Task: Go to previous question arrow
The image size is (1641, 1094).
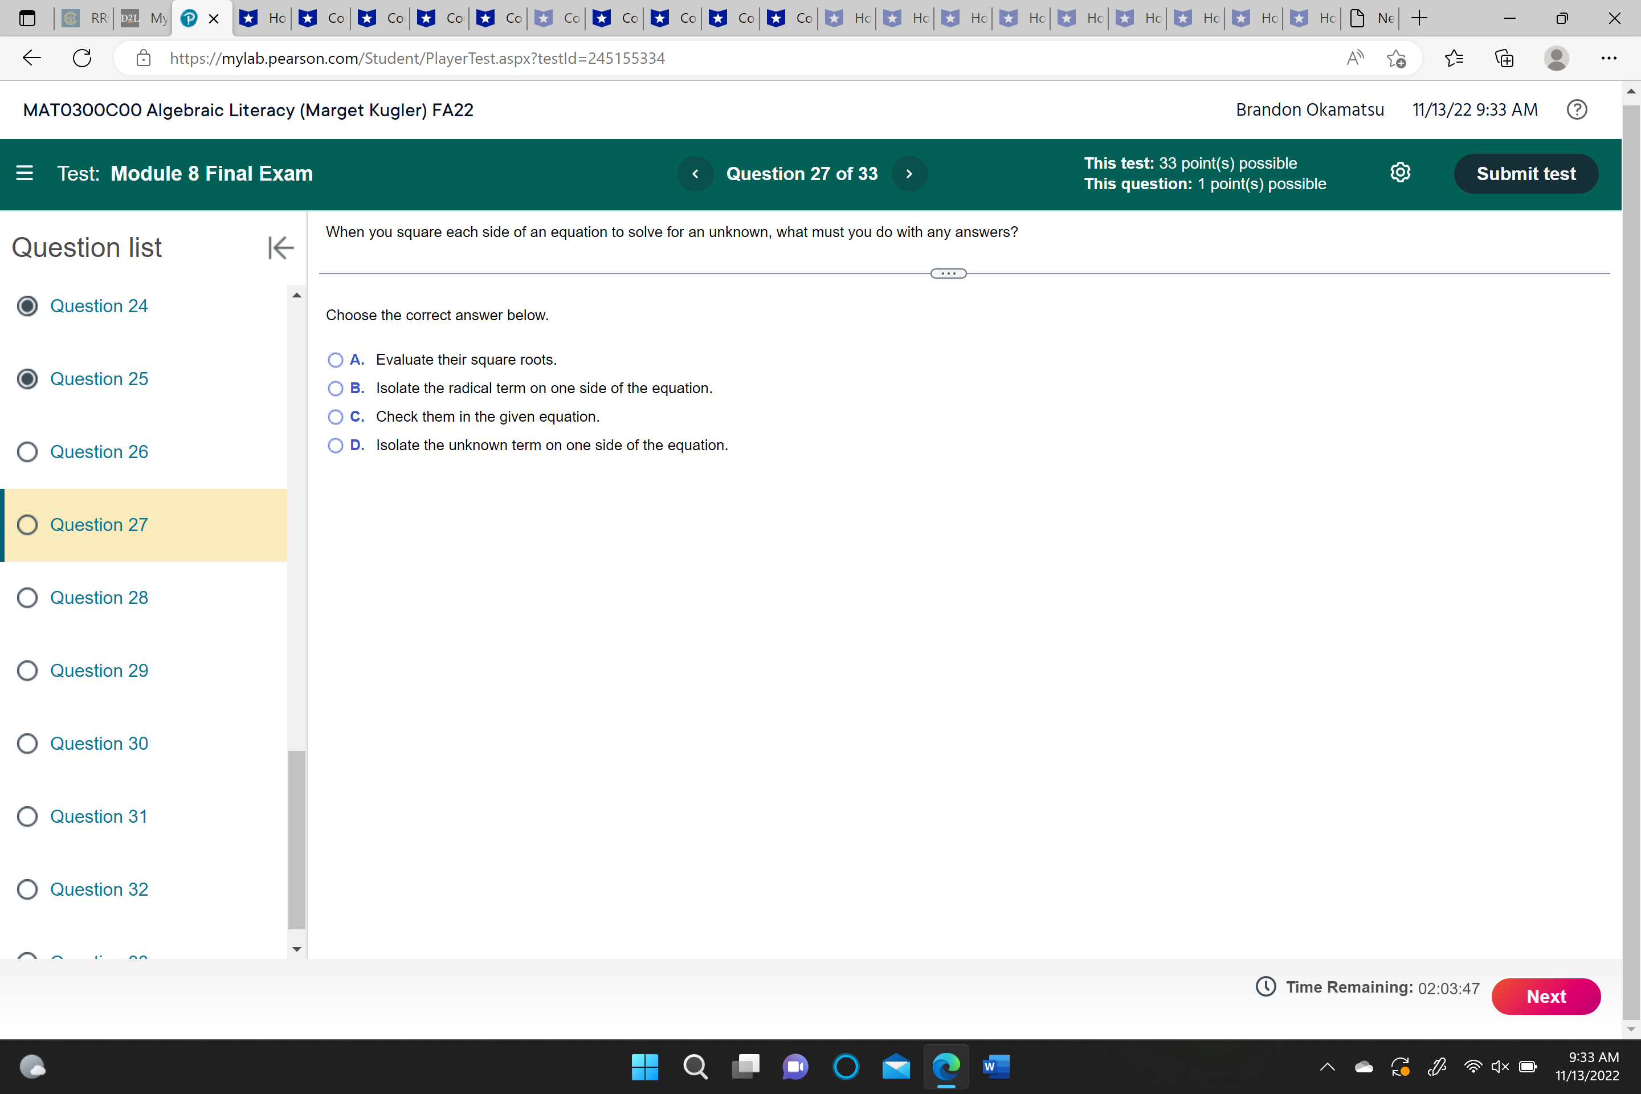Action: [695, 174]
